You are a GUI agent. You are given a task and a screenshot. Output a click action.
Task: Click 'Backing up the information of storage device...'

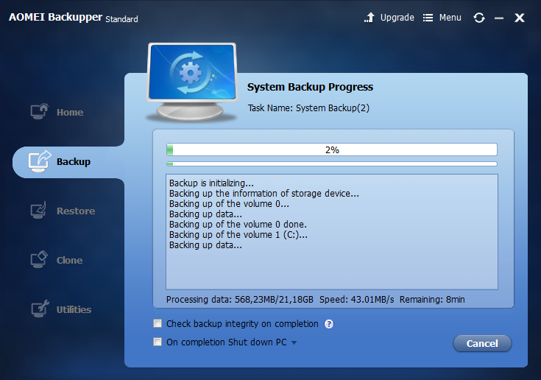(x=264, y=193)
